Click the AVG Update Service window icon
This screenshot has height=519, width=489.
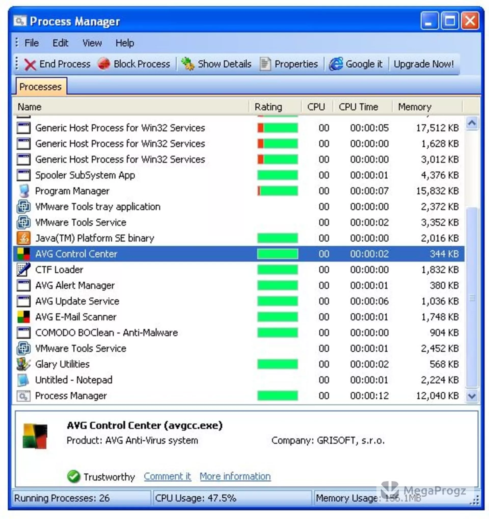23,301
